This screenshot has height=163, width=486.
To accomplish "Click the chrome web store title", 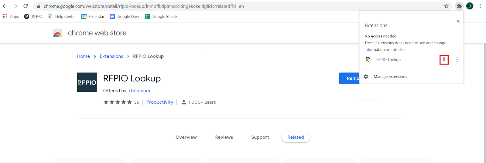I will tap(97, 33).
